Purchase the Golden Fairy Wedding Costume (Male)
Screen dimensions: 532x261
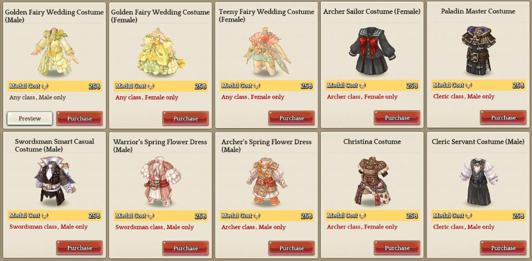pyautogui.click(x=79, y=119)
